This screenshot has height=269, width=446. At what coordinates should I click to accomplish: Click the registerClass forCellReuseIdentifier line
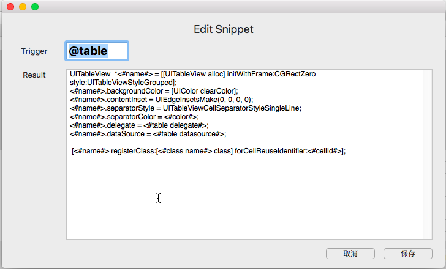[208, 151]
